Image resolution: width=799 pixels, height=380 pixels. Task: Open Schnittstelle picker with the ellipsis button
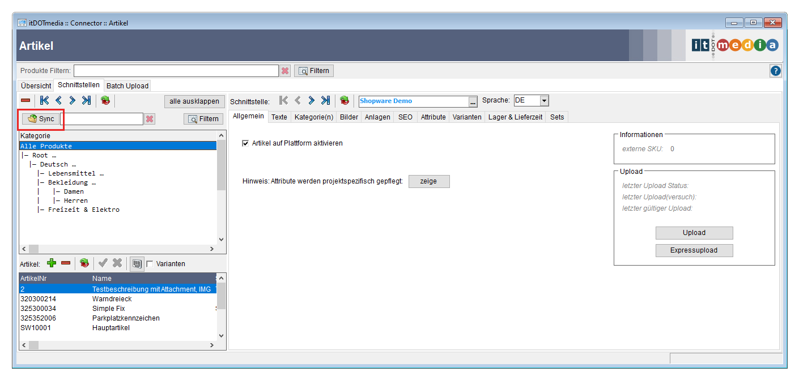coord(473,101)
